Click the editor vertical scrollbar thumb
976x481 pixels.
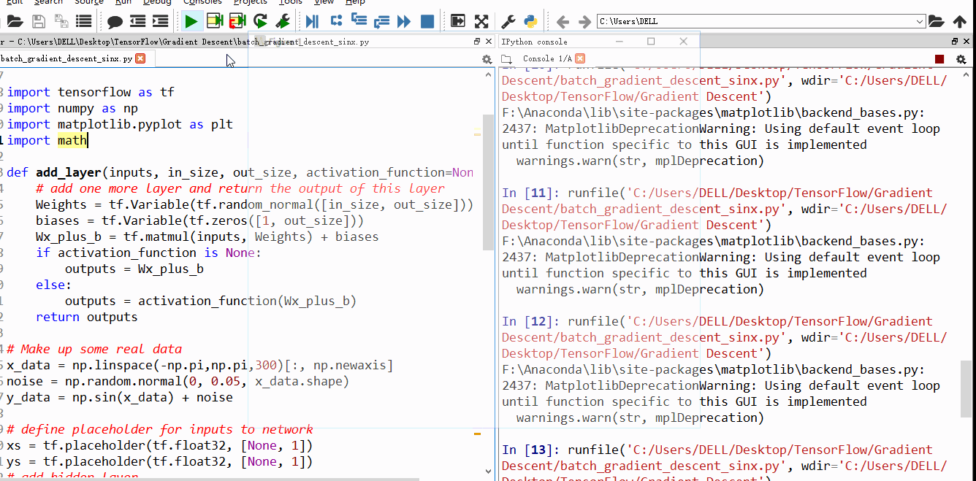point(489,182)
